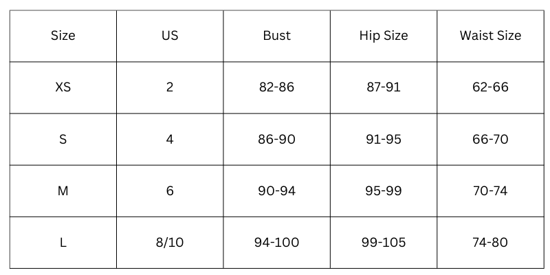
Task: Click bust measurement 86-90 cell
Action: [x=276, y=139]
